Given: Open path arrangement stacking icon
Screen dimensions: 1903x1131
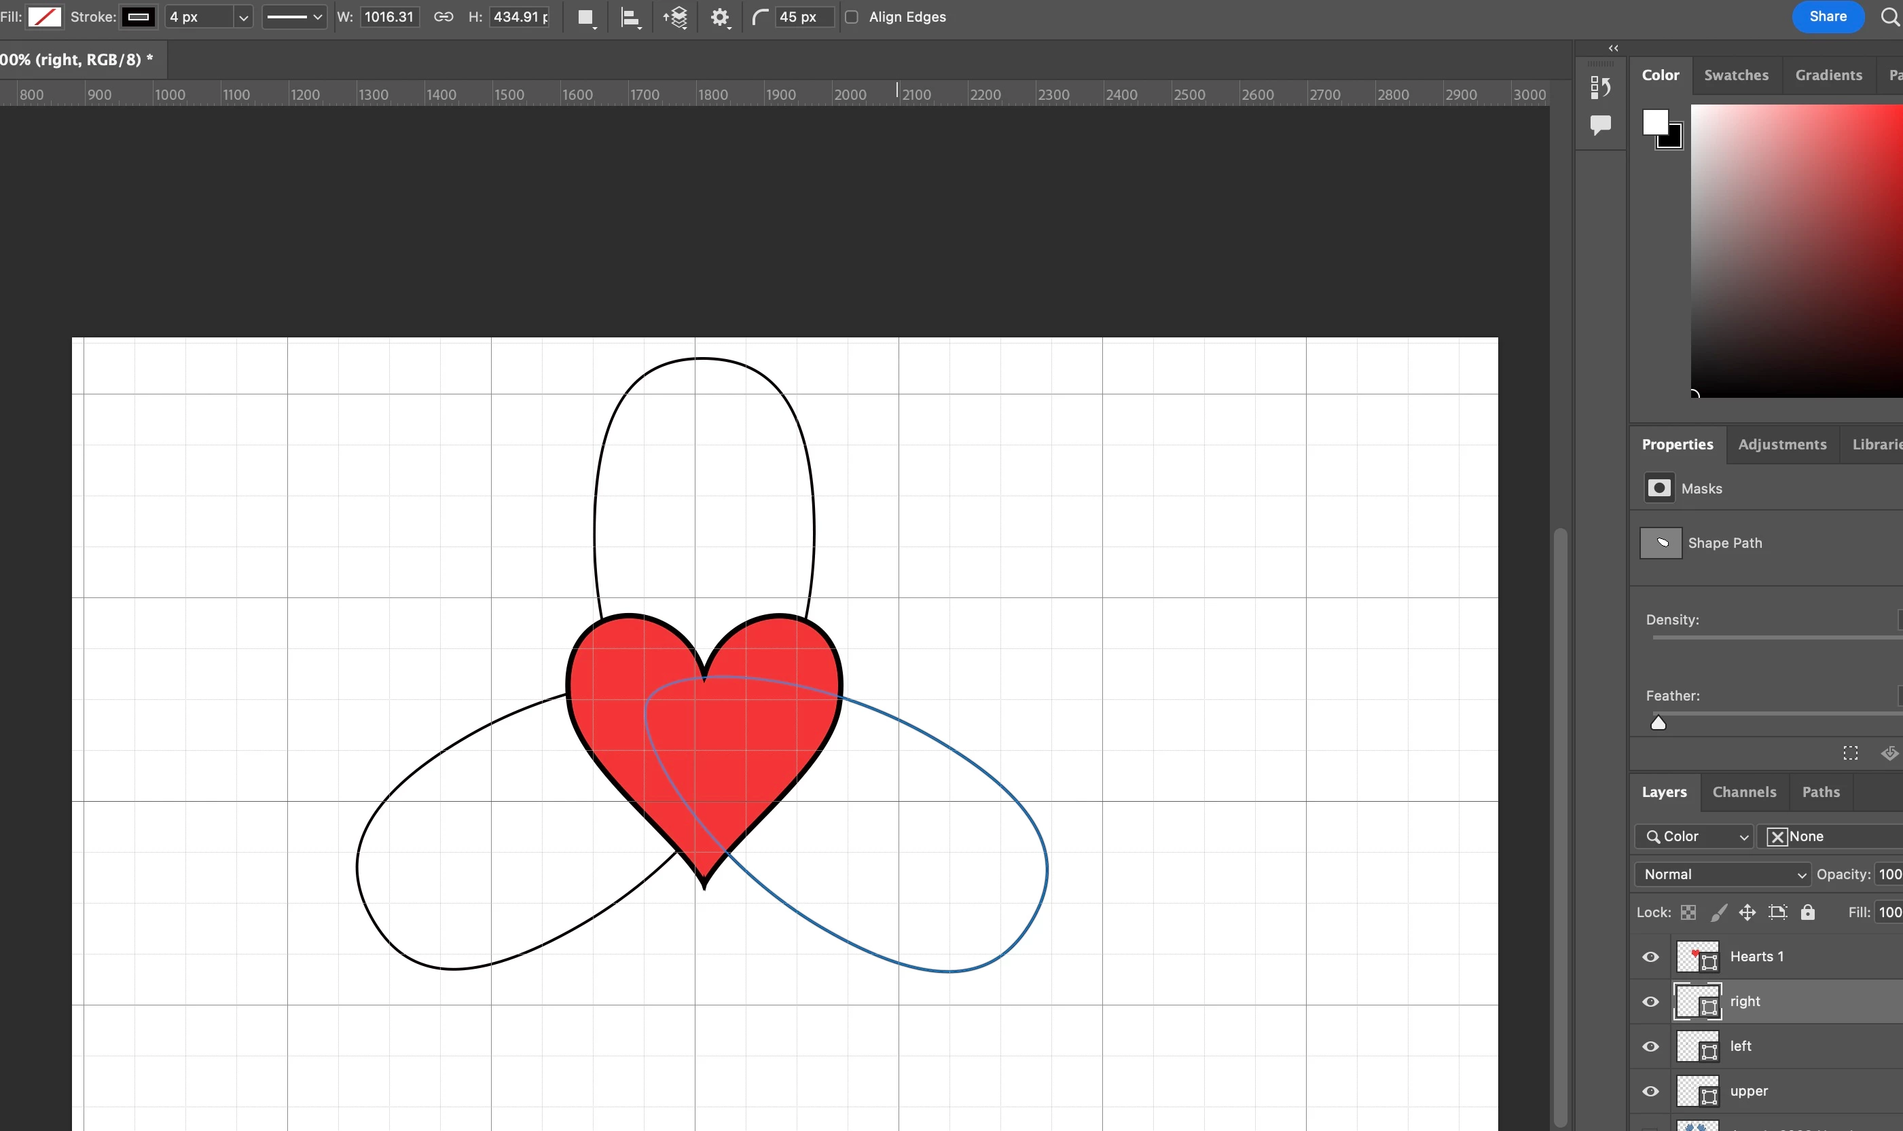Looking at the screenshot, I should click(x=676, y=18).
